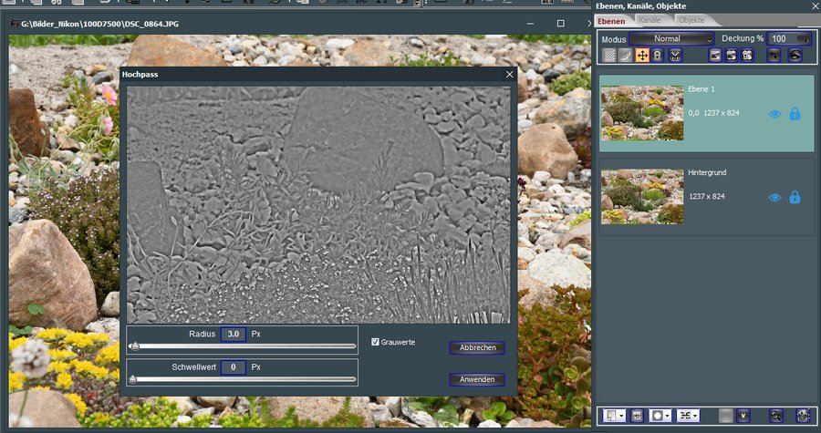Screen dimensions: 821x433
Task: Click the Schwellwert value input field
Action: [x=233, y=367]
